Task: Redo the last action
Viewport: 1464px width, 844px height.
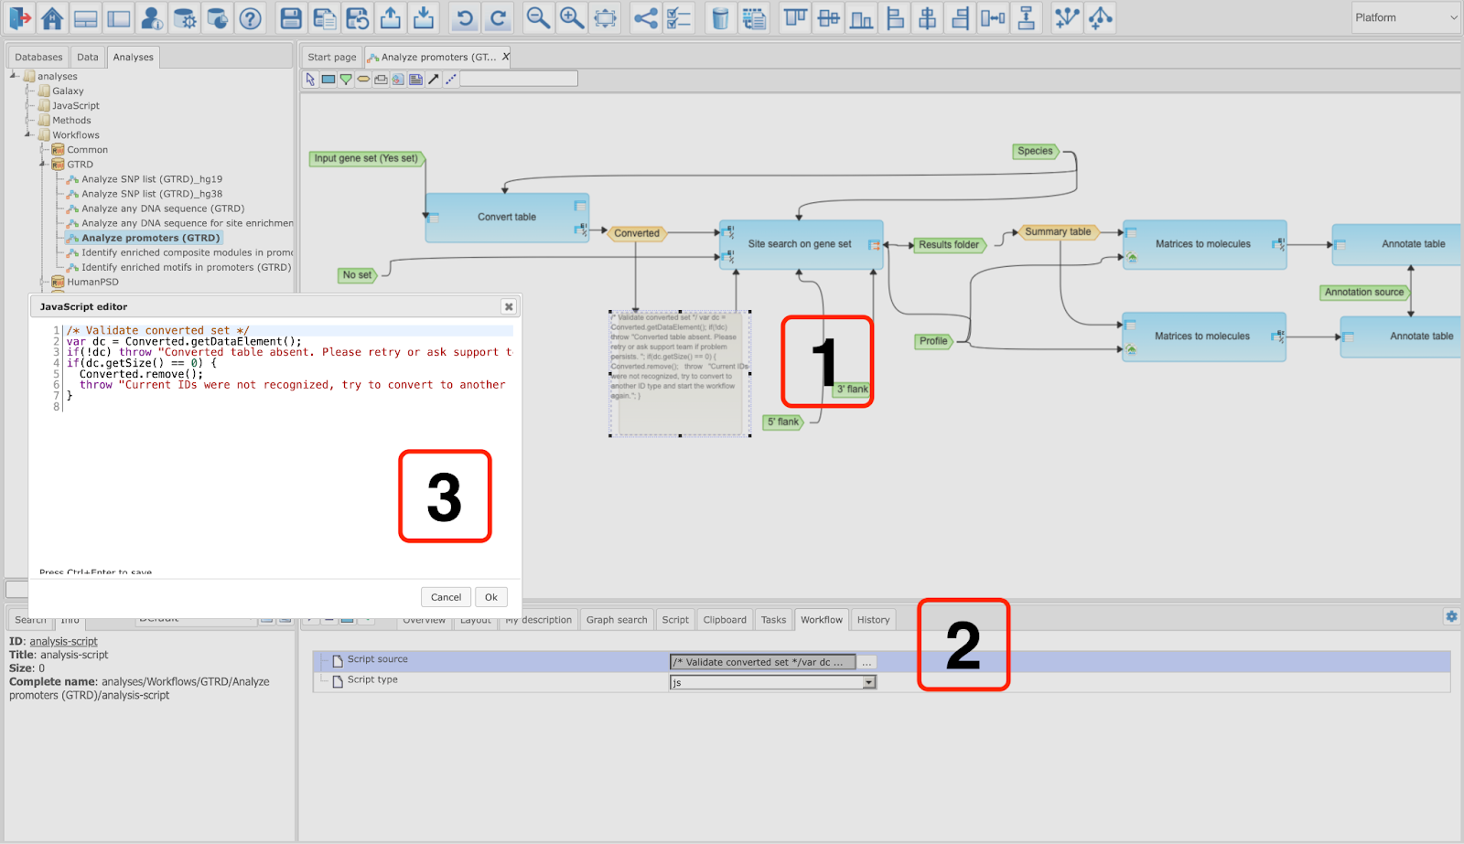Action: [x=498, y=17]
